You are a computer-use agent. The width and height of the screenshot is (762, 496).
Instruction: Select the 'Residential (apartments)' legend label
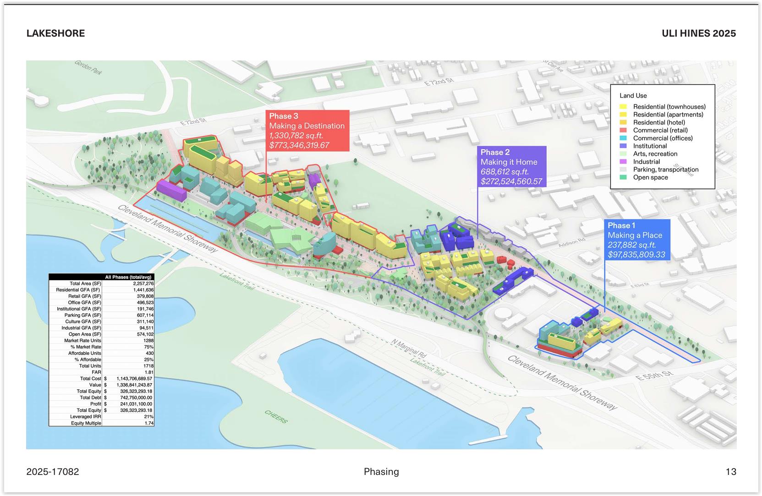coord(668,114)
